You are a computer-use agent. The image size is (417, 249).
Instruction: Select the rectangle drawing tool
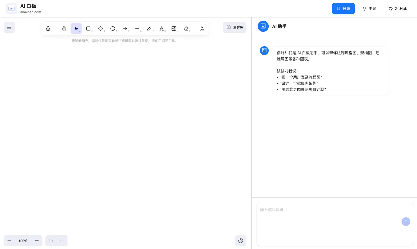click(x=88, y=28)
